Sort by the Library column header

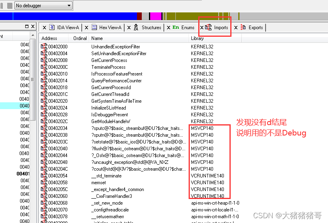pos(197,38)
